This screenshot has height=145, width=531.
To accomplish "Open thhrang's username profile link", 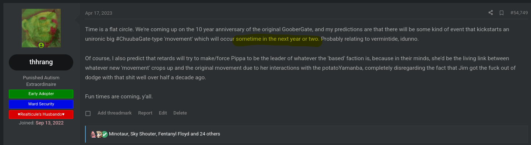I will click(x=41, y=62).
